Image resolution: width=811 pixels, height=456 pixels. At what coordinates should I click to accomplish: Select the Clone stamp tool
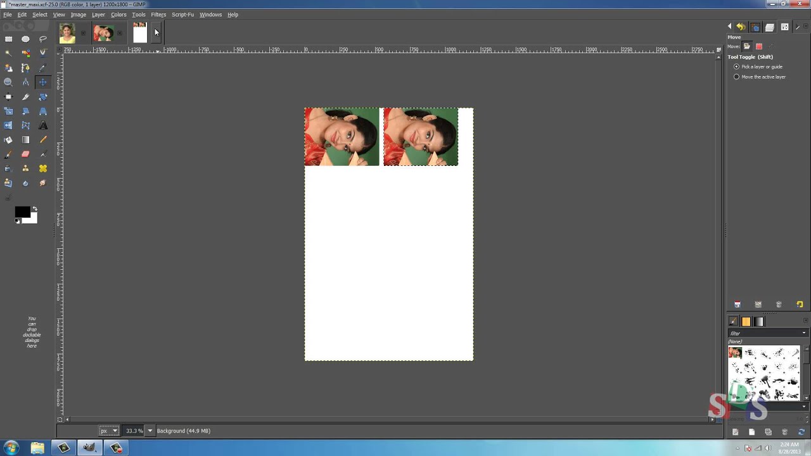(25, 168)
